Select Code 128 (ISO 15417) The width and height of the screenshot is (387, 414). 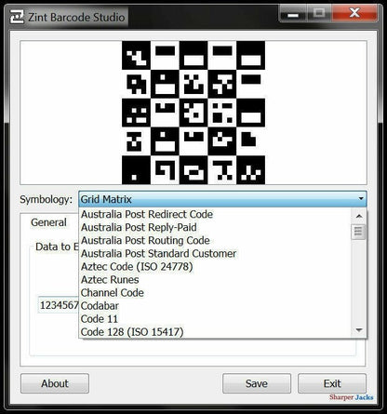[215, 332]
